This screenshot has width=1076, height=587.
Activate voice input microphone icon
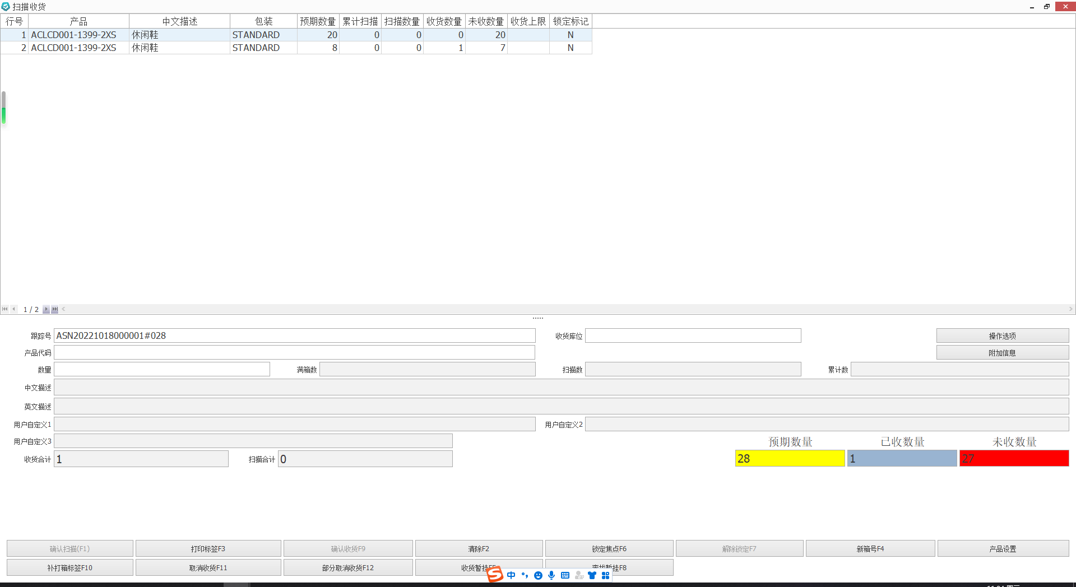(x=551, y=575)
